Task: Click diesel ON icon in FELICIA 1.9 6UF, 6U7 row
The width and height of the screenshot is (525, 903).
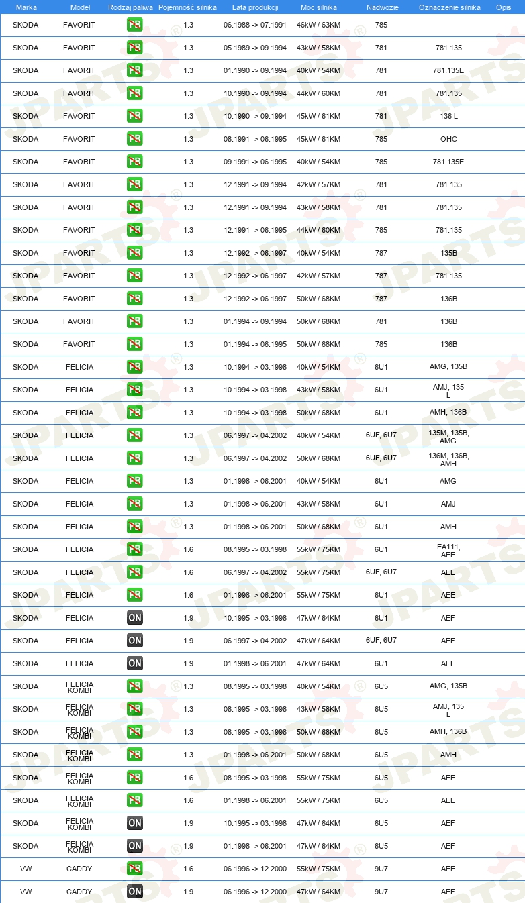Action: pos(134,641)
